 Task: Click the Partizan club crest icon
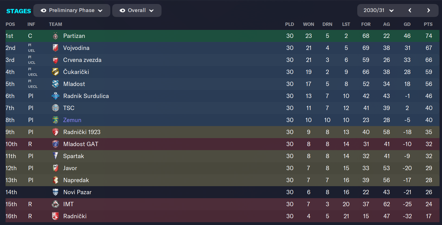(x=55, y=36)
